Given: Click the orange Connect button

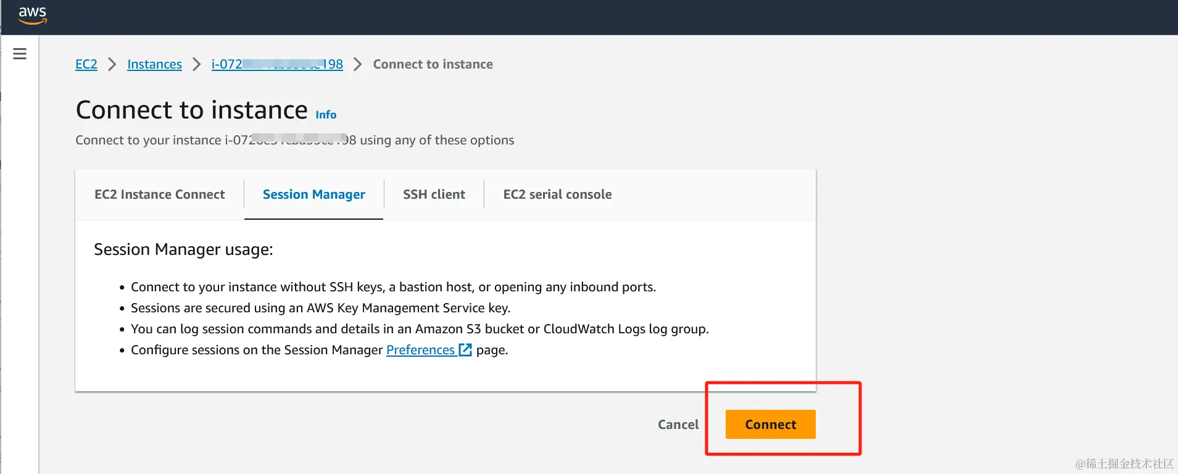Looking at the screenshot, I should coord(771,425).
